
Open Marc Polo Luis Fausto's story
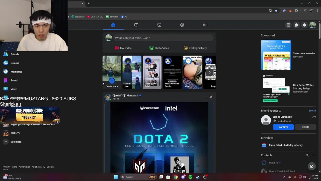[172, 72]
